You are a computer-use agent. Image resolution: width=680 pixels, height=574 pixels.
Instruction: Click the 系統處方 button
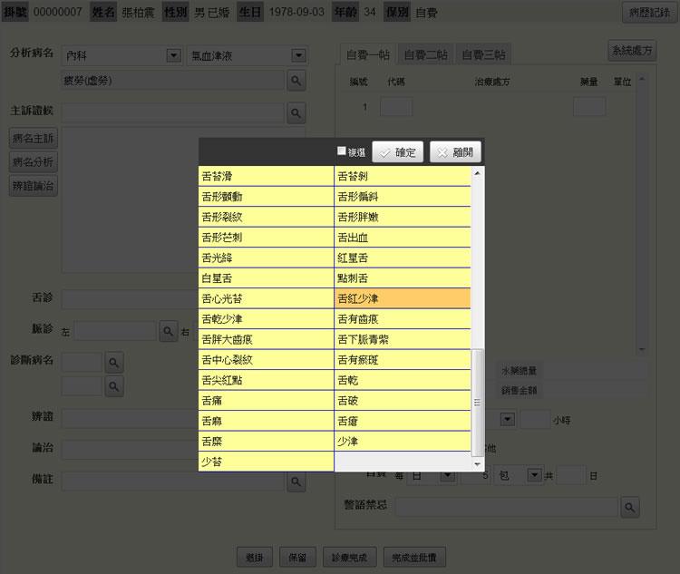(x=630, y=52)
